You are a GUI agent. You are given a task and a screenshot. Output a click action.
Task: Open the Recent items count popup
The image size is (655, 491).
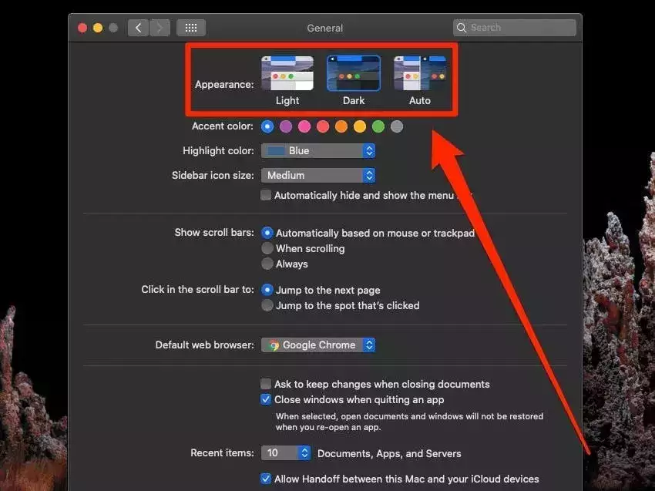286,453
